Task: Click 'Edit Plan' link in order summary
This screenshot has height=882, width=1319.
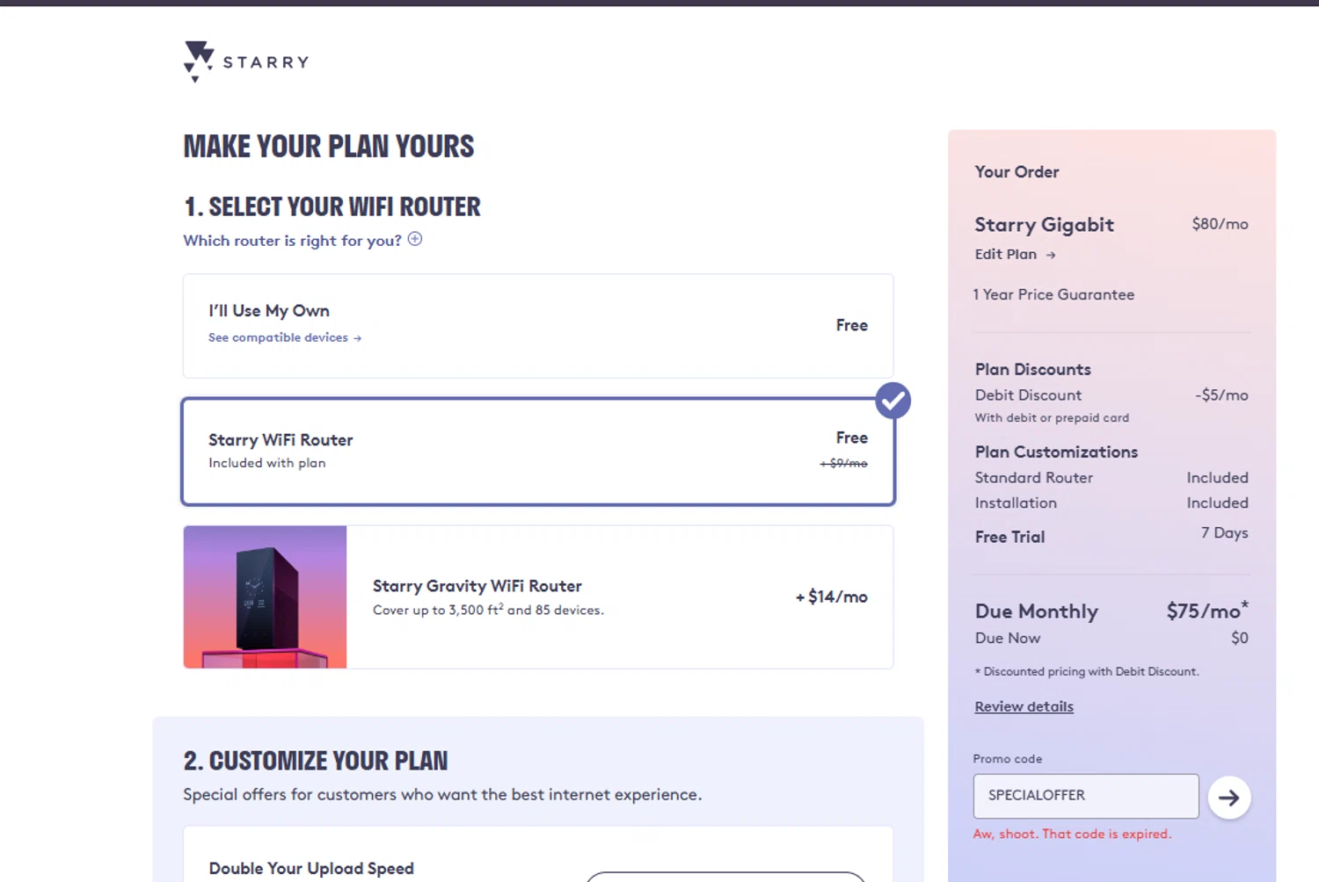Action: click(x=1015, y=255)
